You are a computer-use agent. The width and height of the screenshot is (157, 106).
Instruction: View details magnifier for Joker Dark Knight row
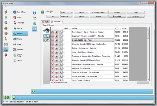click(x=60, y=52)
